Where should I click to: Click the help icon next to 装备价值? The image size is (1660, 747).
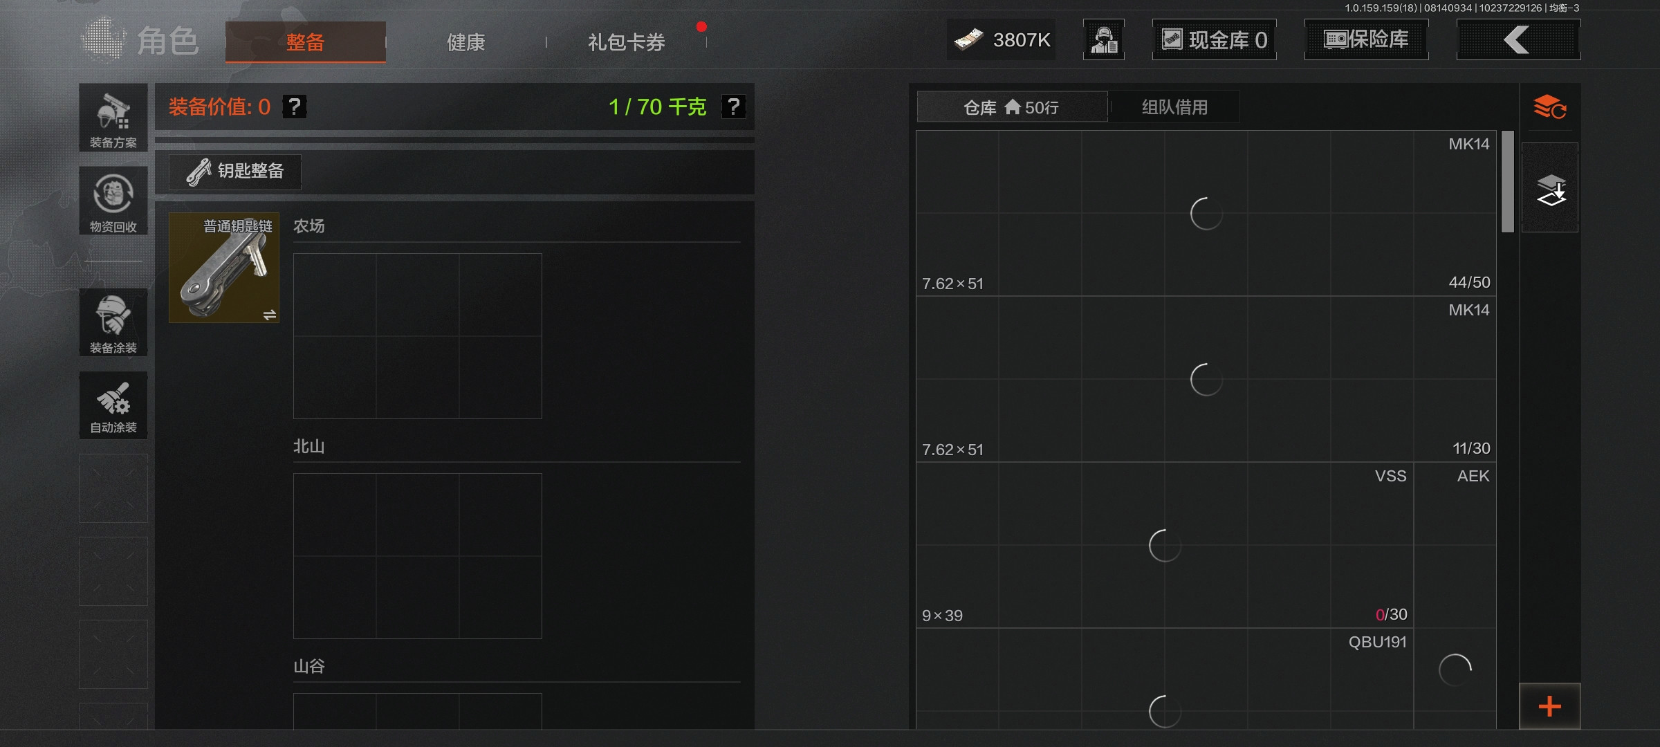tap(295, 107)
